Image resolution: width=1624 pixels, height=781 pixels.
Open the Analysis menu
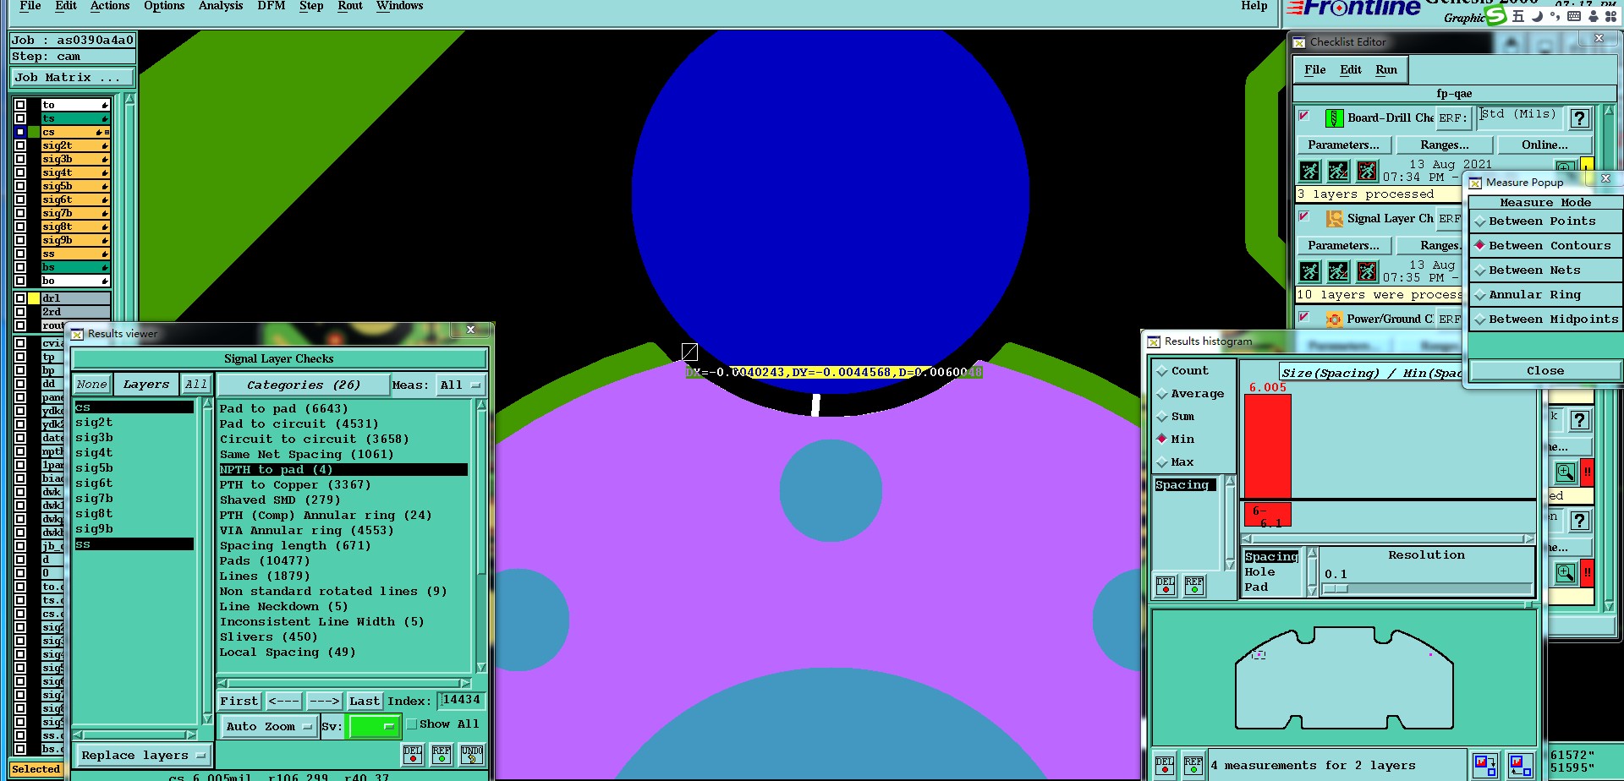pos(221,6)
